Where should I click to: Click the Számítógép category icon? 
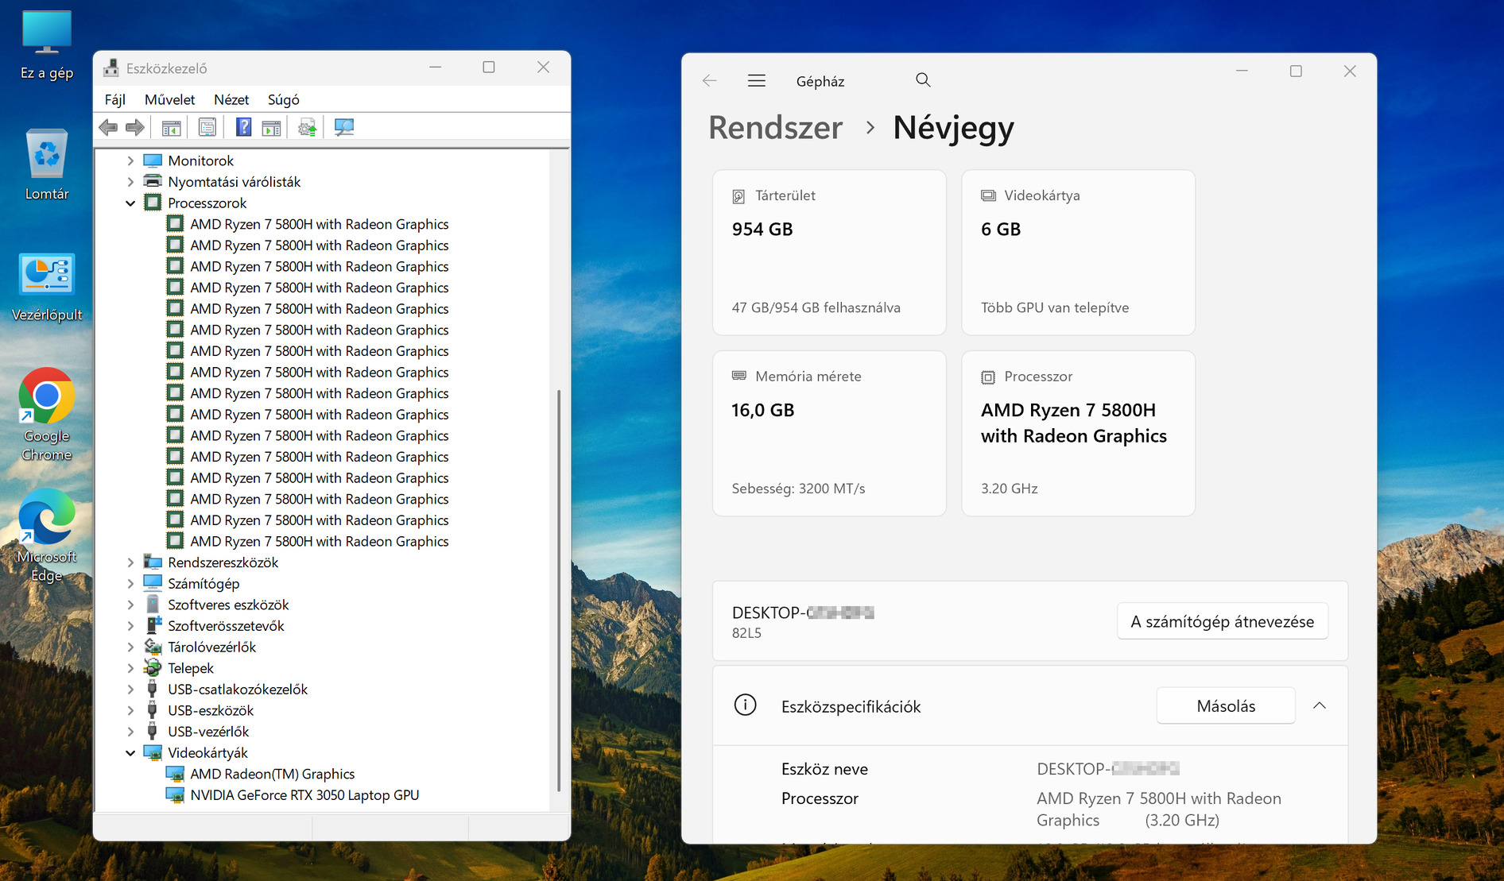point(153,583)
